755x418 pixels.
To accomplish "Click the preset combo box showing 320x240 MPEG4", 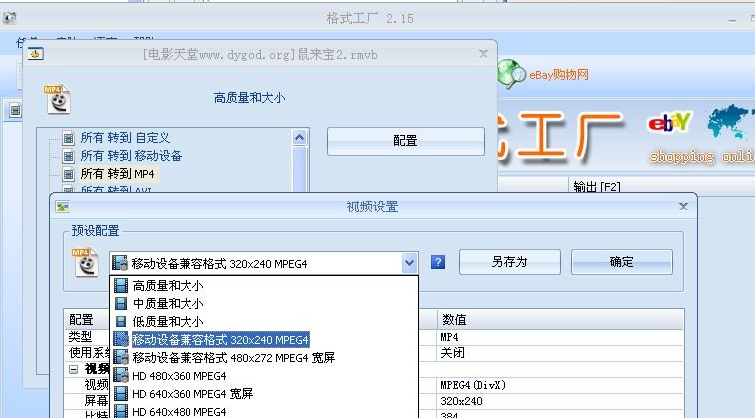I will (263, 263).
